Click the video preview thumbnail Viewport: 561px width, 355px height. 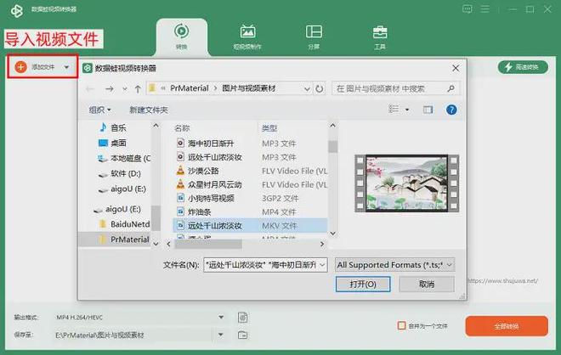406,183
